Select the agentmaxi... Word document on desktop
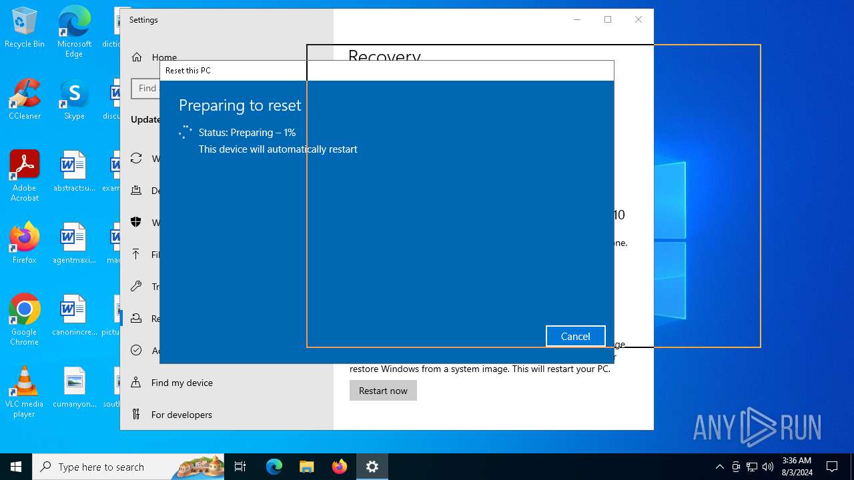 coord(74,243)
